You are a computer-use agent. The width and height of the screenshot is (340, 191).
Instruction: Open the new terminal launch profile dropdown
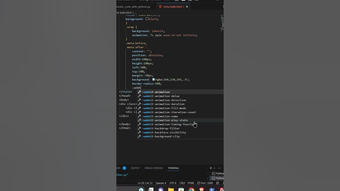(x=214, y=168)
